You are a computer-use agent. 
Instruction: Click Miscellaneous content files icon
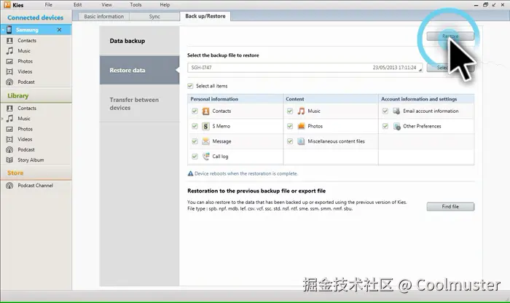tap(301, 141)
